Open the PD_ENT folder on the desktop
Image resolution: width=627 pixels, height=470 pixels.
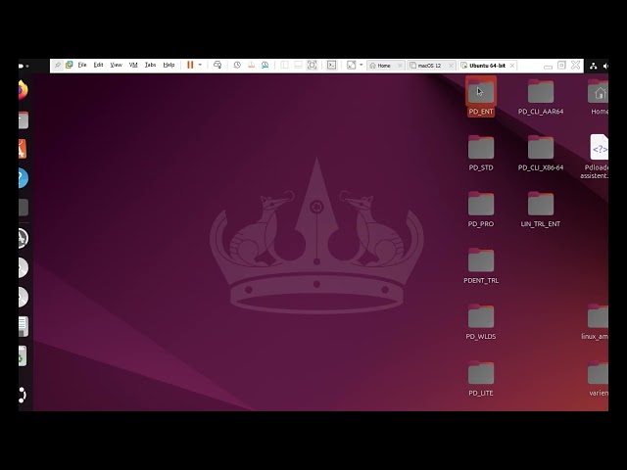click(481, 97)
